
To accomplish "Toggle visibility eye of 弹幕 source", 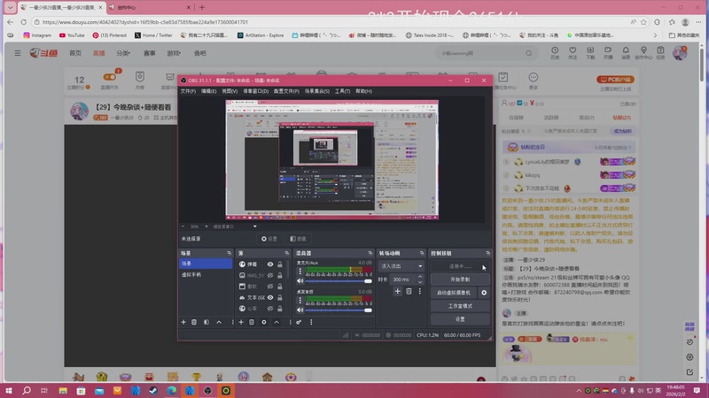I will (270, 264).
